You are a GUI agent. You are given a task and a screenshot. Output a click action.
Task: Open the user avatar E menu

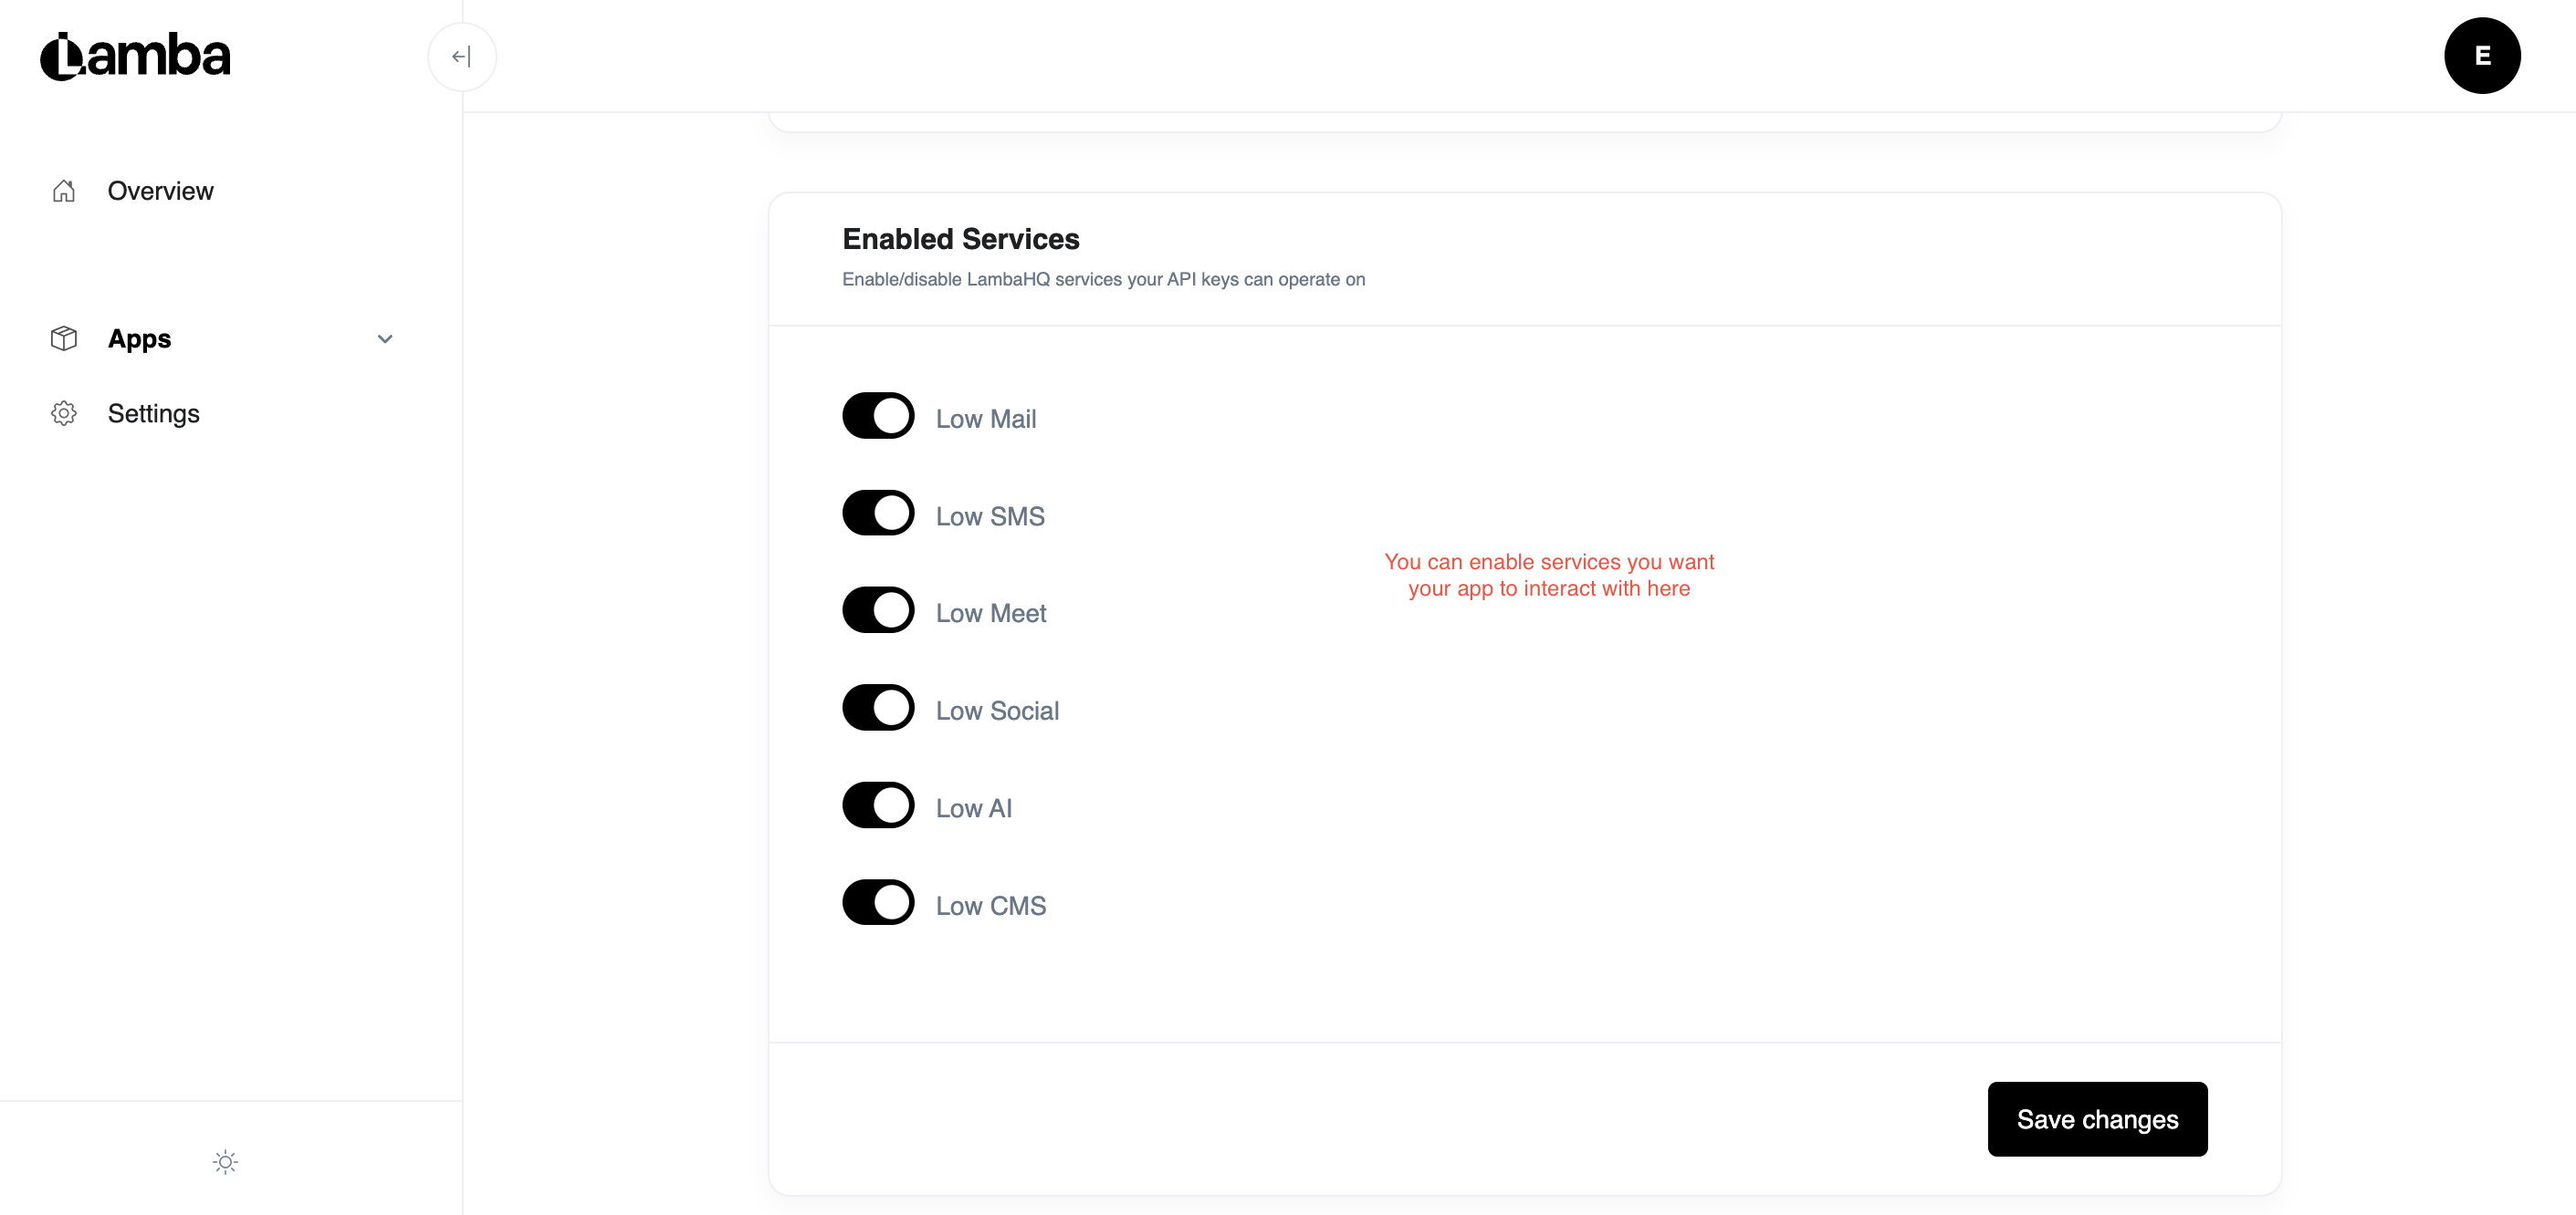(2482, 56)
